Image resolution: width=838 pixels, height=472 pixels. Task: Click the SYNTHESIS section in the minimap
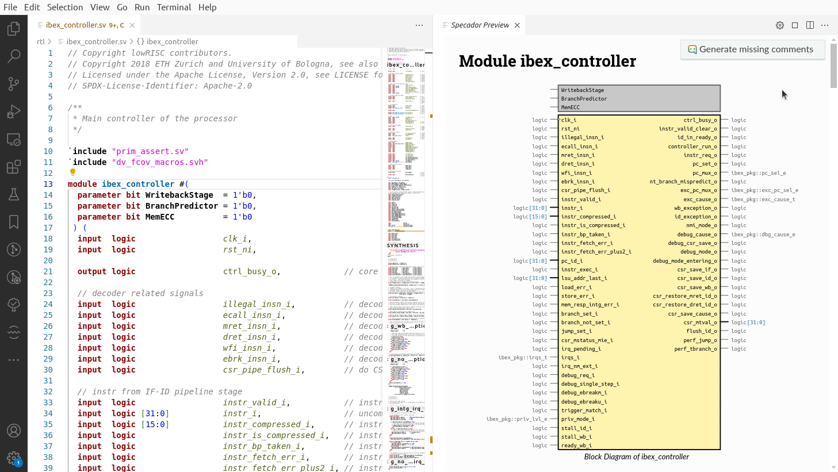[403, 245]
